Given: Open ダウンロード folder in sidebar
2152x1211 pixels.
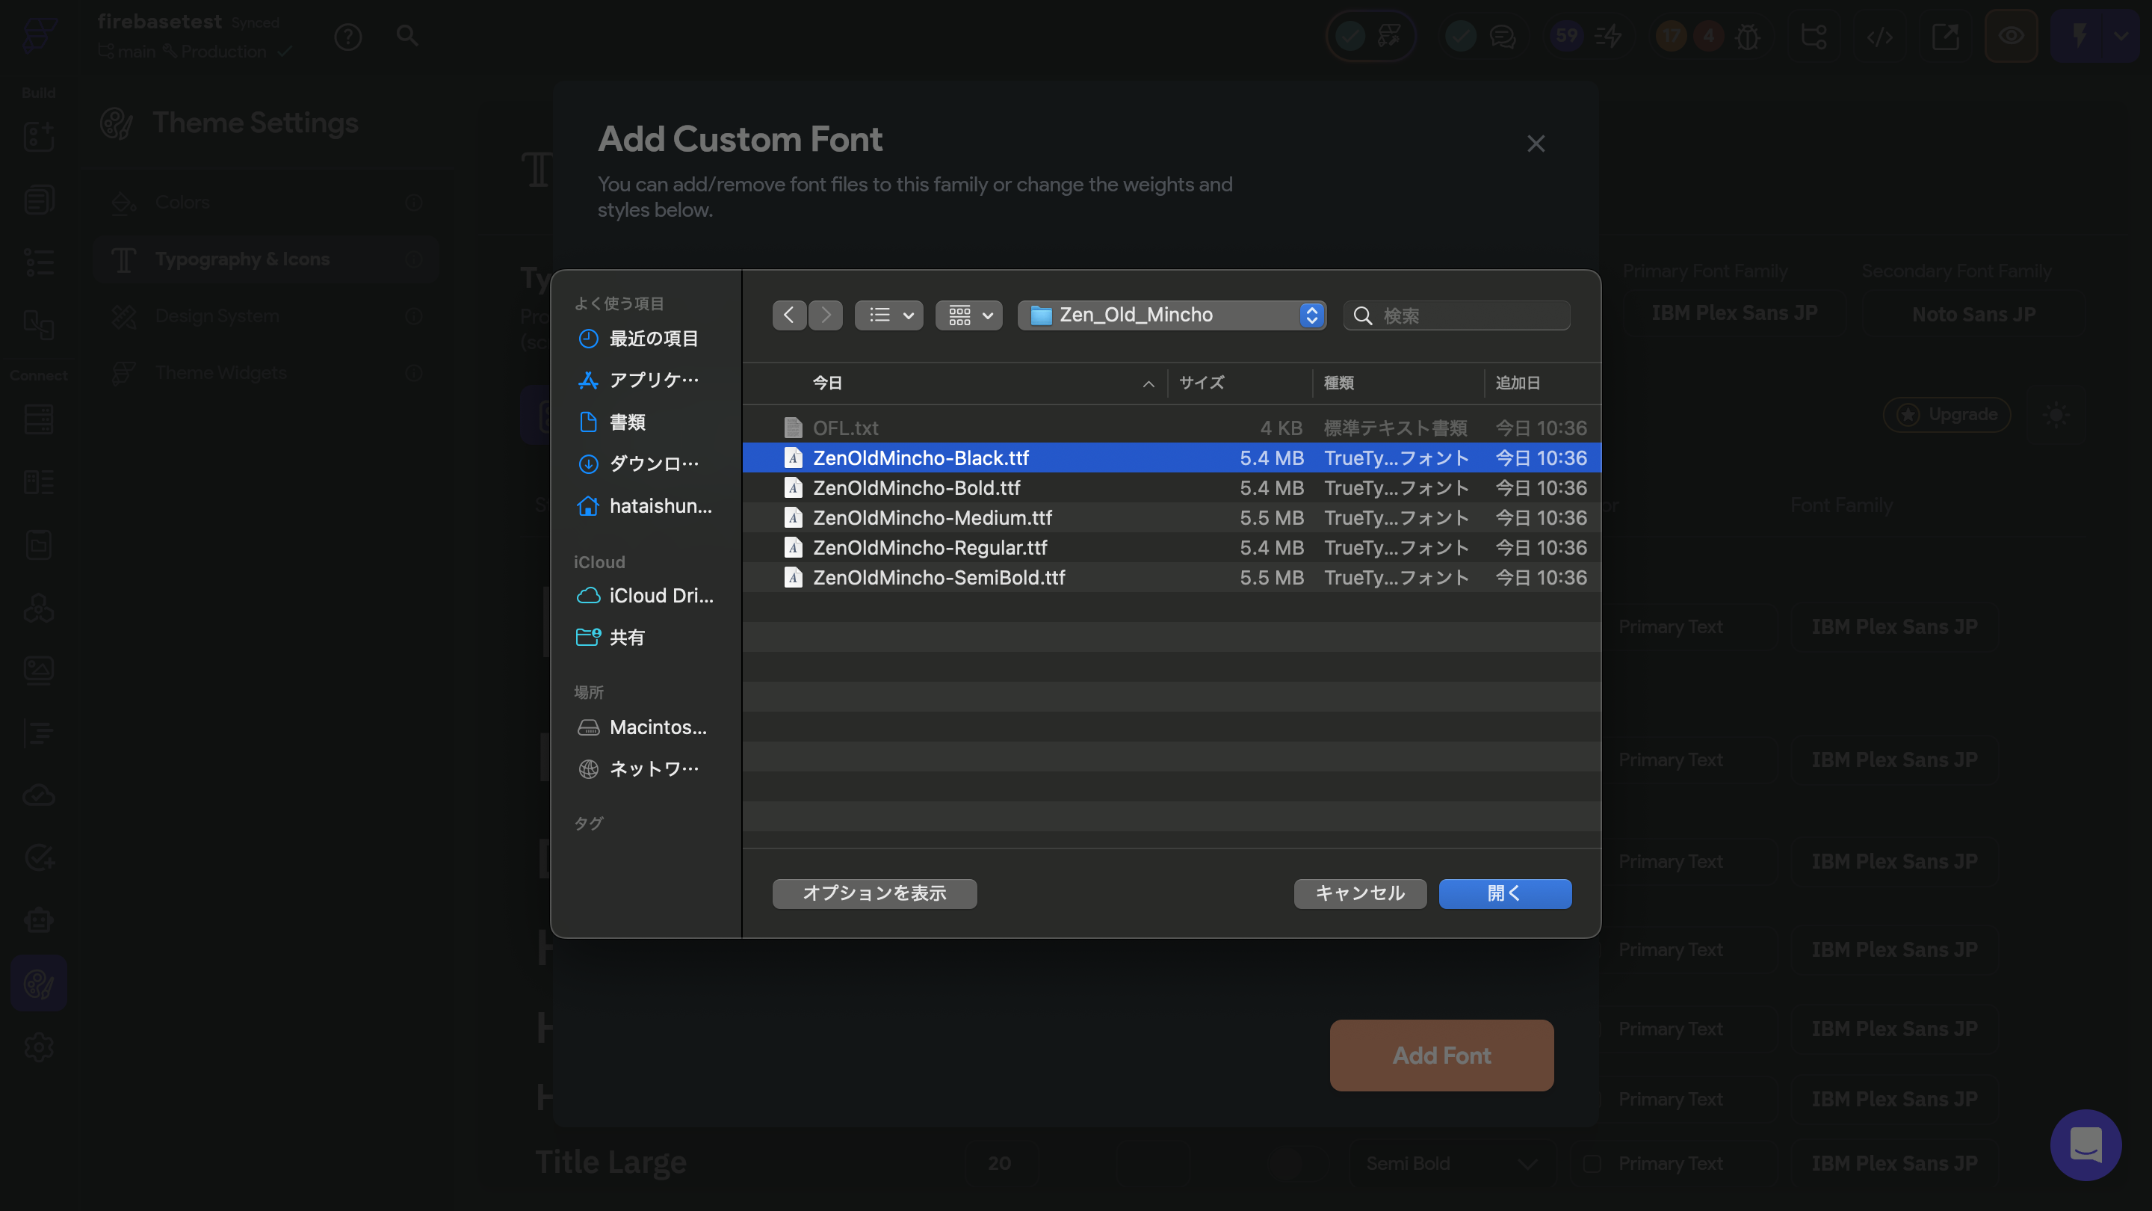Looking at the screenshot, I should [x=653, y=463].
